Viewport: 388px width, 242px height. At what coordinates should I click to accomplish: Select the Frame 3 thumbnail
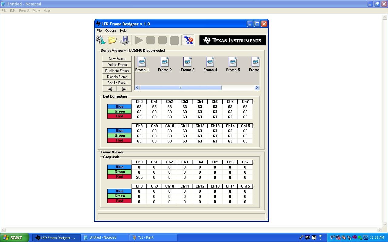click(x=187, y=64)
